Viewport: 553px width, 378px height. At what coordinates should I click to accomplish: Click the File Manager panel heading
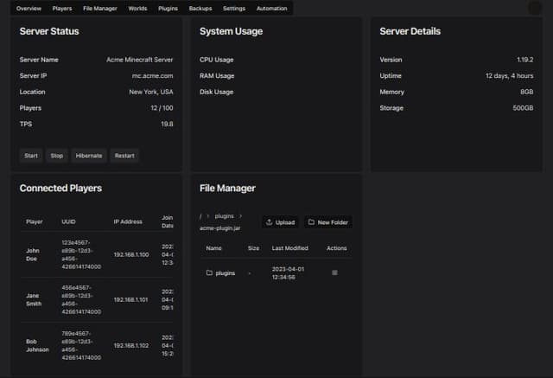227,188
